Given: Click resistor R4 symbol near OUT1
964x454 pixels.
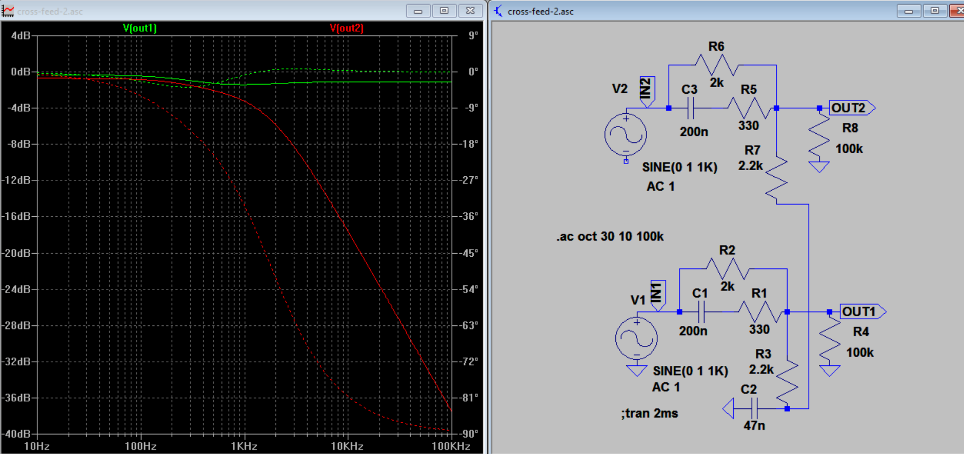Looking at the screenshot, I should point(830,339).
